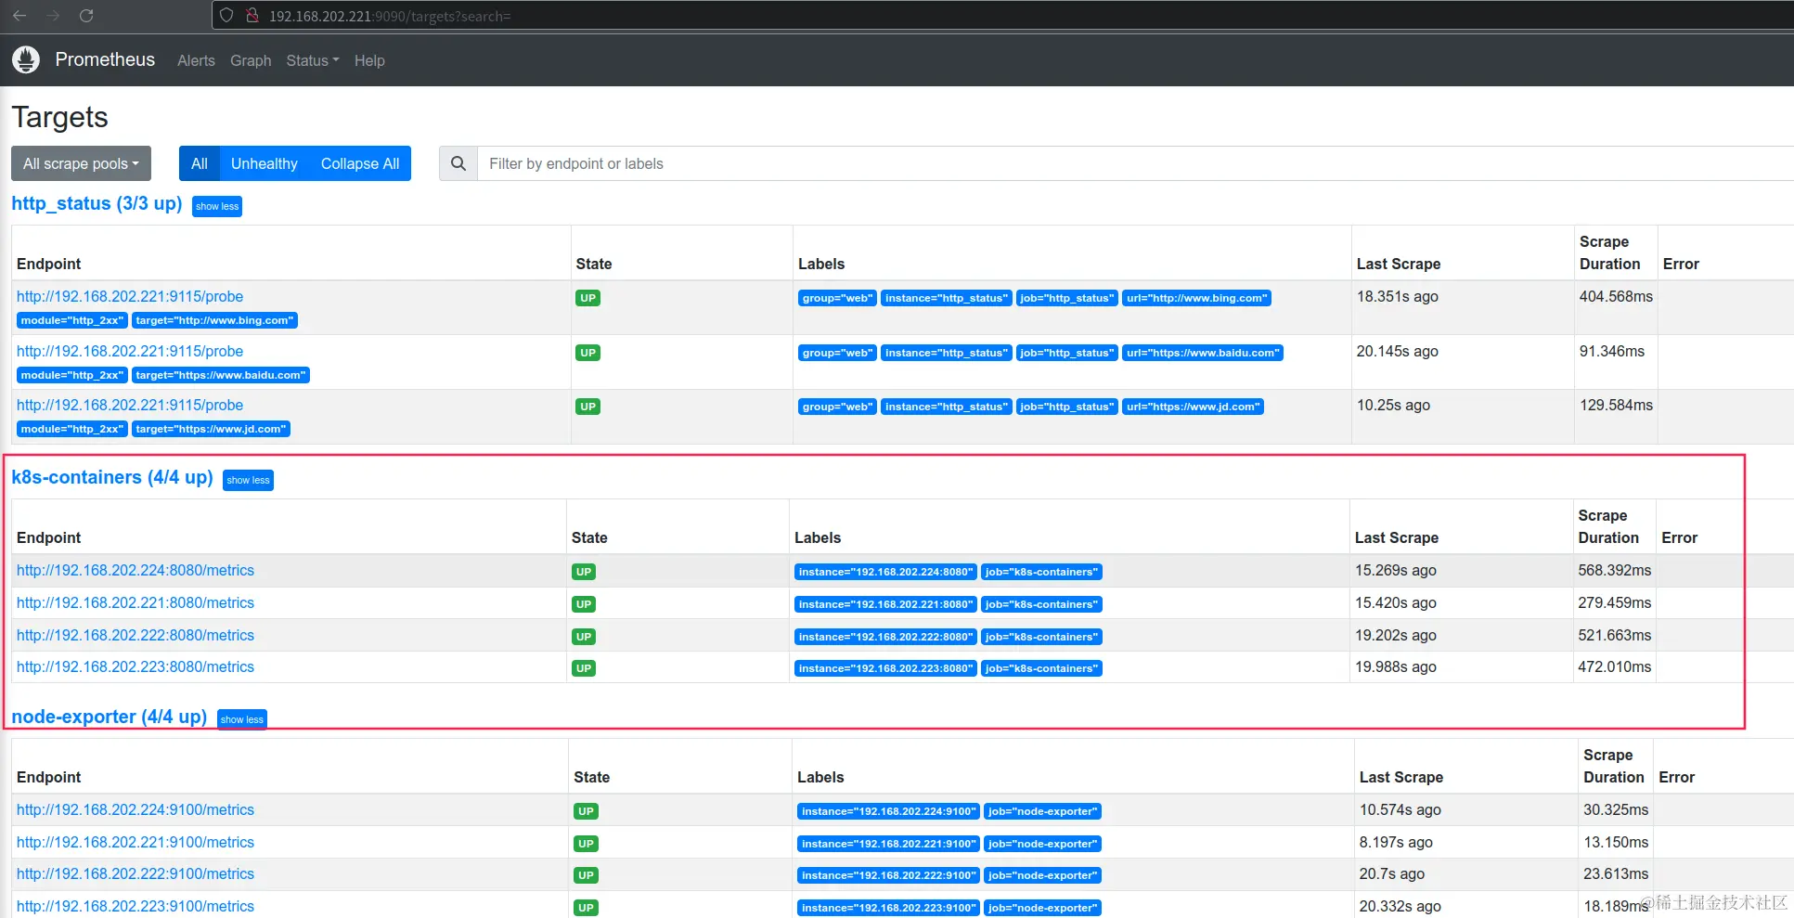Click the browser address bar URL
This screenshot has height=918, width=1794.
point(390,16)
